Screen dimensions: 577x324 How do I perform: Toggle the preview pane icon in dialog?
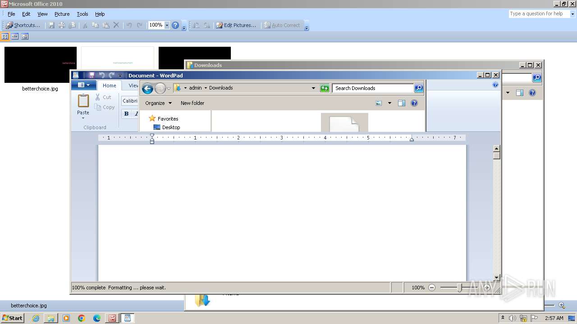(402, 103)
